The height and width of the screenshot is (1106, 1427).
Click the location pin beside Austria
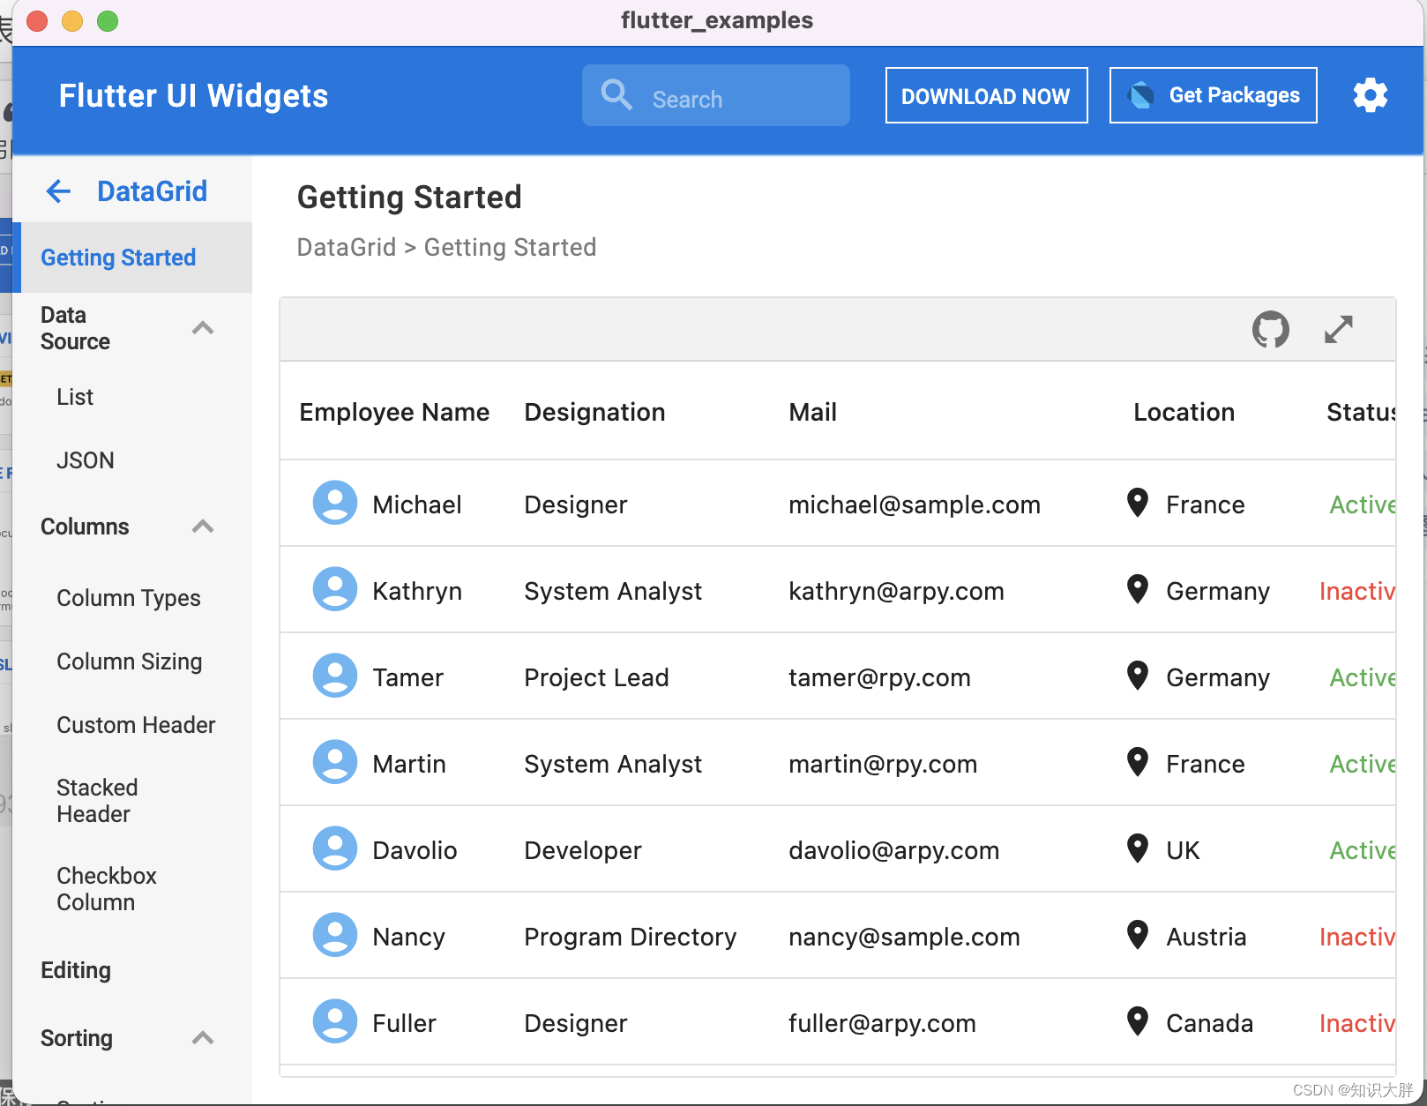tap(1138, 935)
